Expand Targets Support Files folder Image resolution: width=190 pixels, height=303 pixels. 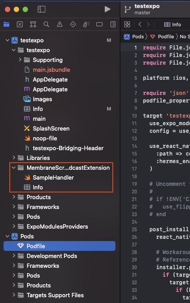[x=14, y=295]
